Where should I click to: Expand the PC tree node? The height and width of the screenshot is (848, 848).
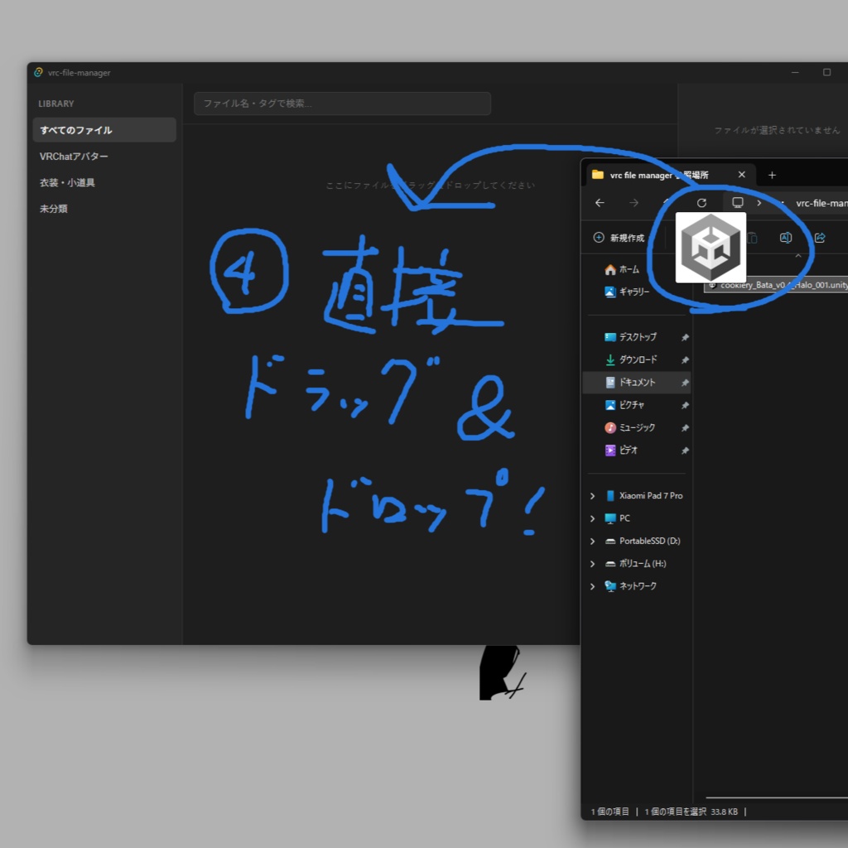click(x=593, y=518)
